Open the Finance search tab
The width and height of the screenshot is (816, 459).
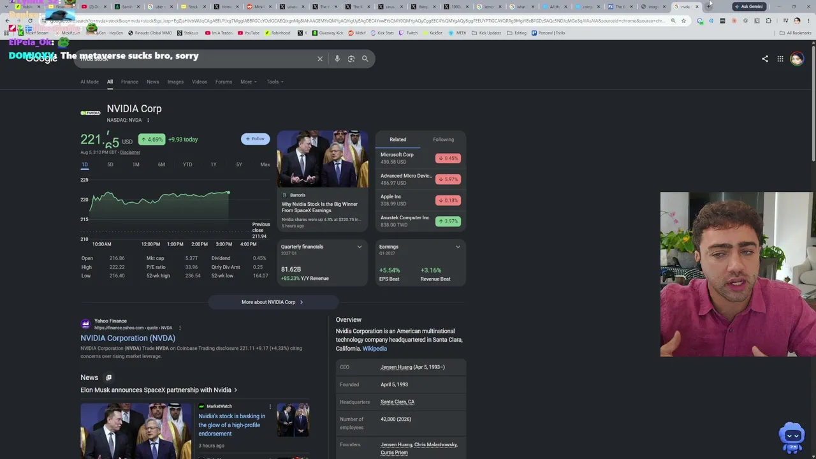[x=129, y=82]
